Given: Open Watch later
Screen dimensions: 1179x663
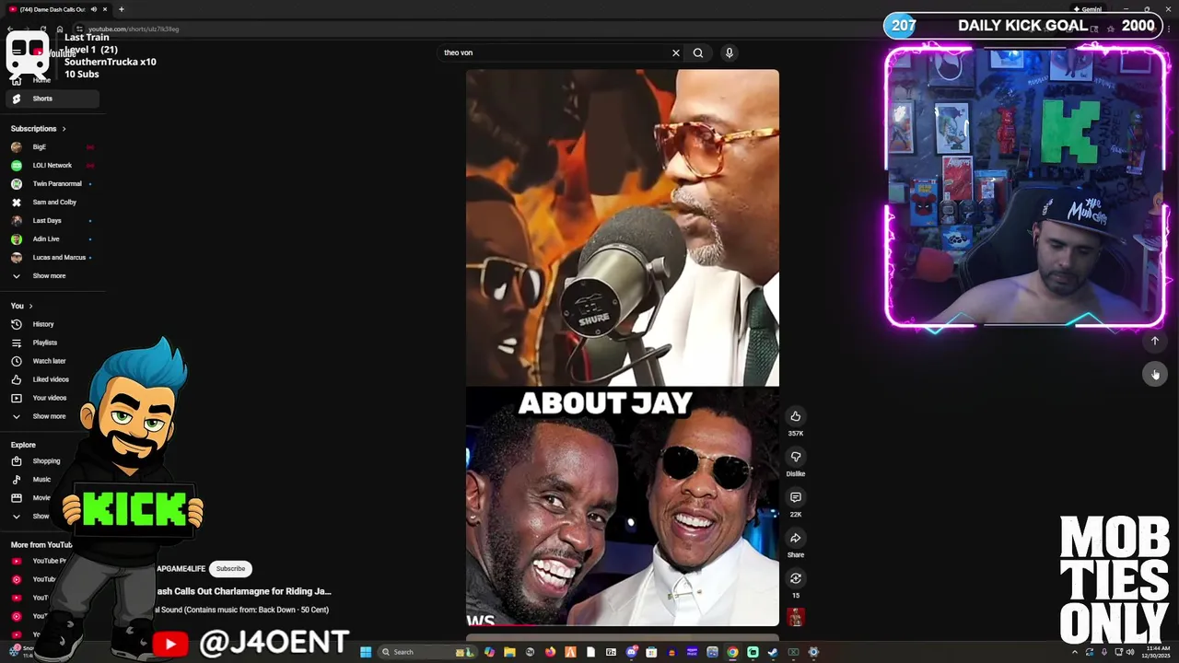Looking at the screenshot, I should tap(51, 361).
